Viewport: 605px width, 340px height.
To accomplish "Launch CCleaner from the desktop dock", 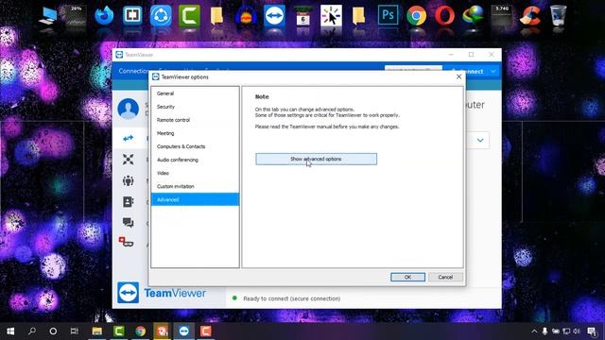I will click(x=529, y=16).
